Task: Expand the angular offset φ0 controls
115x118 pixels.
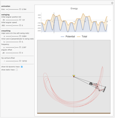Action: coord(20,53)
